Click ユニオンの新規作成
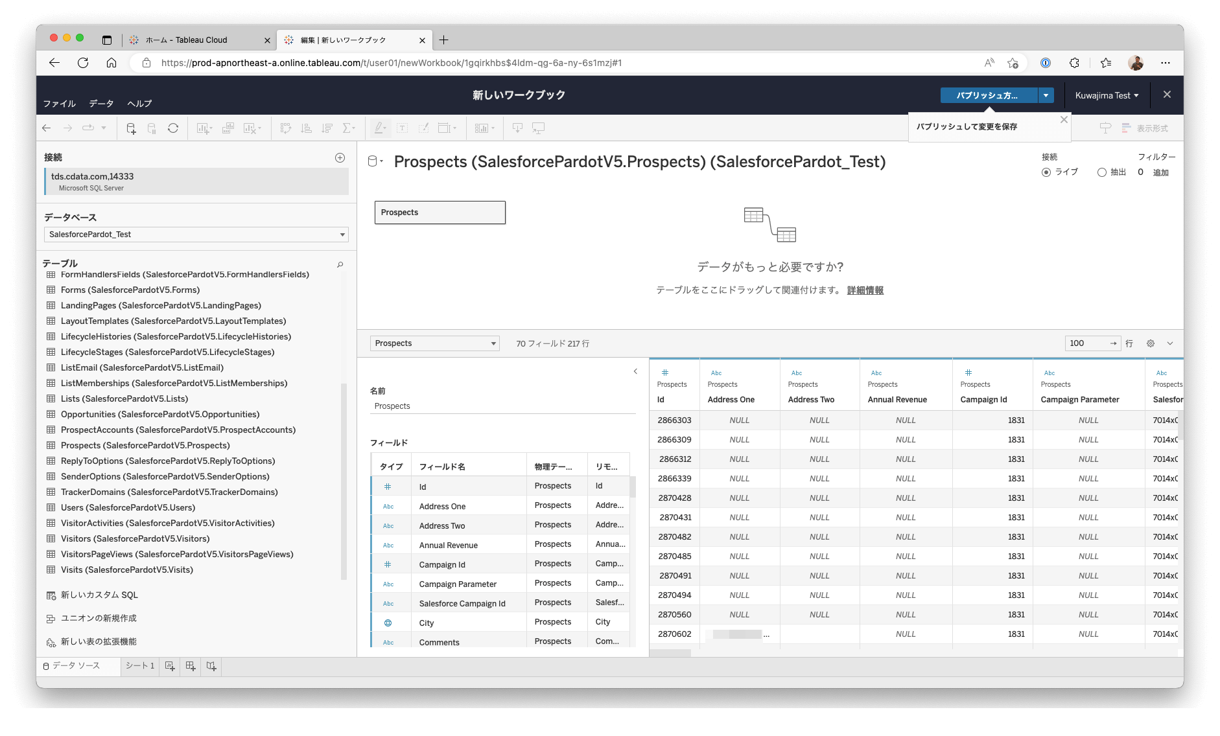Image resolution: width=1220 pixels, height=736 pixels. [99, 618]
